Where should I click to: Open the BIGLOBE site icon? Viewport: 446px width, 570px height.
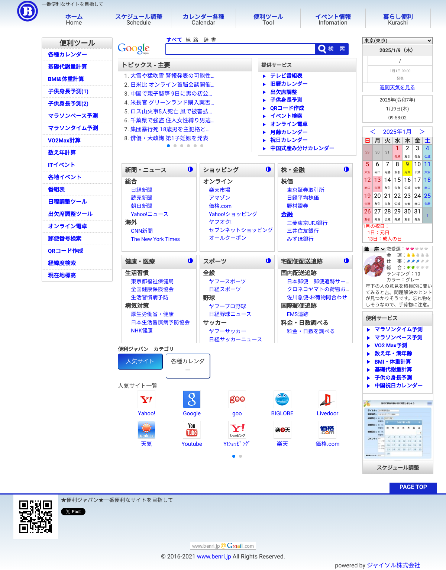[282, 399]
